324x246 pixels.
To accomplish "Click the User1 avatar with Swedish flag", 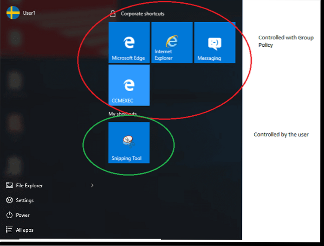I will tap(13, 13).
